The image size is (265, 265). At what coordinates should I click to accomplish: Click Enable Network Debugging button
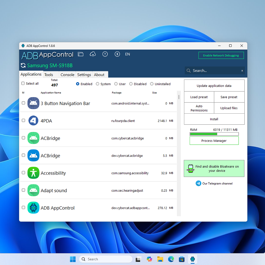[221, 55]
